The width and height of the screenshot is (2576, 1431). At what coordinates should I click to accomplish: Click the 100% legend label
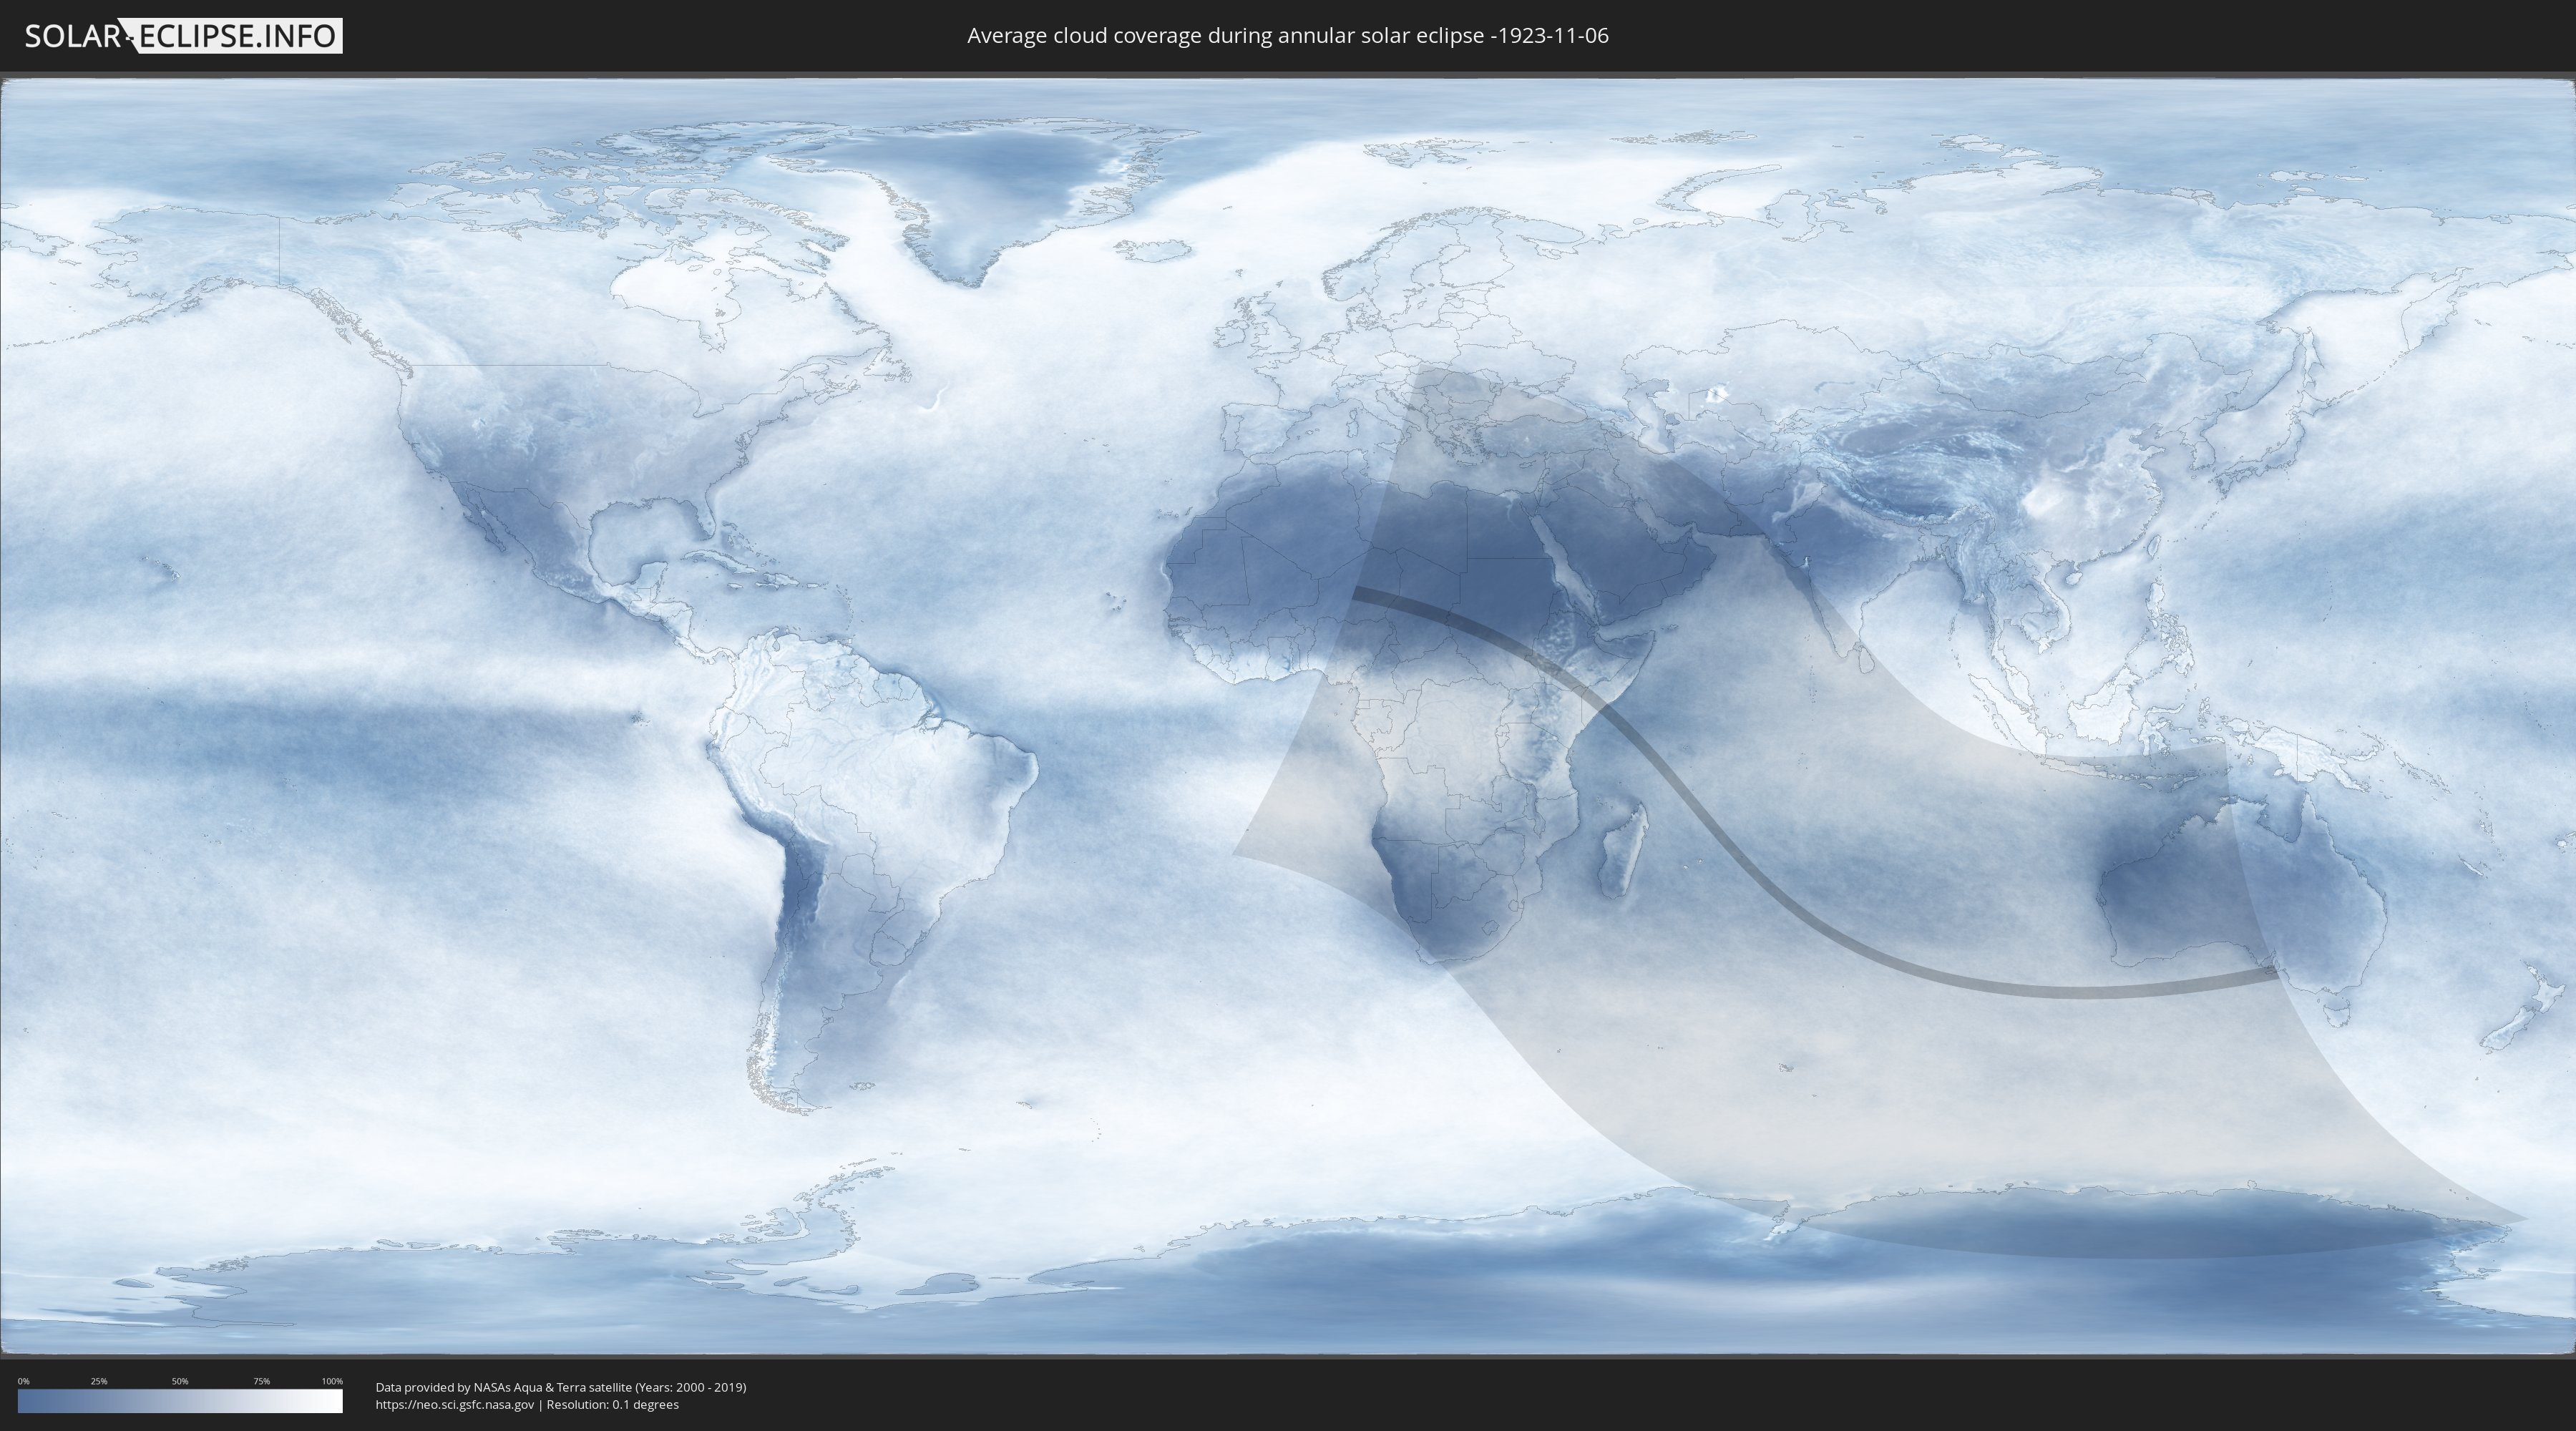[332, 1381]
